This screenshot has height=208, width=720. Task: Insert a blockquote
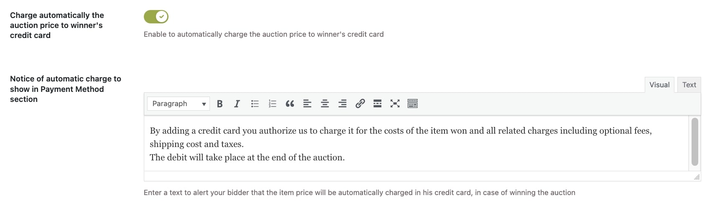[x=290, y=104]
